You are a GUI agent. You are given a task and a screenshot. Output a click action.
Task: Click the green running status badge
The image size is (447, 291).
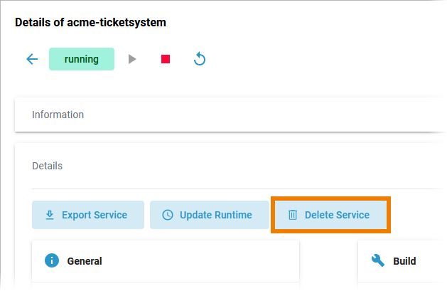click(82, 59)
